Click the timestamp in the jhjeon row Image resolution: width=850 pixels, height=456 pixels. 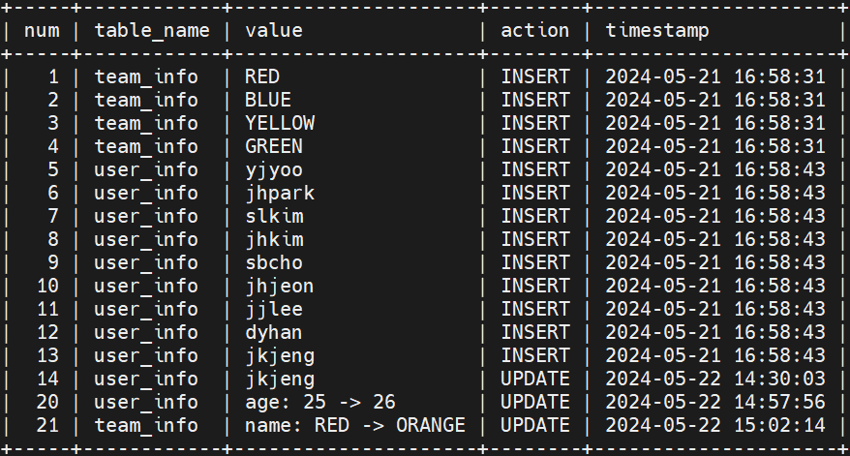click(715, 287)
